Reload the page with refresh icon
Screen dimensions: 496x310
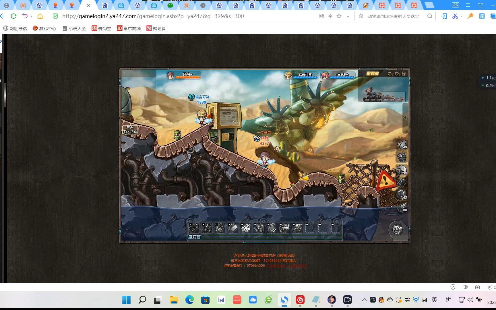13,16
